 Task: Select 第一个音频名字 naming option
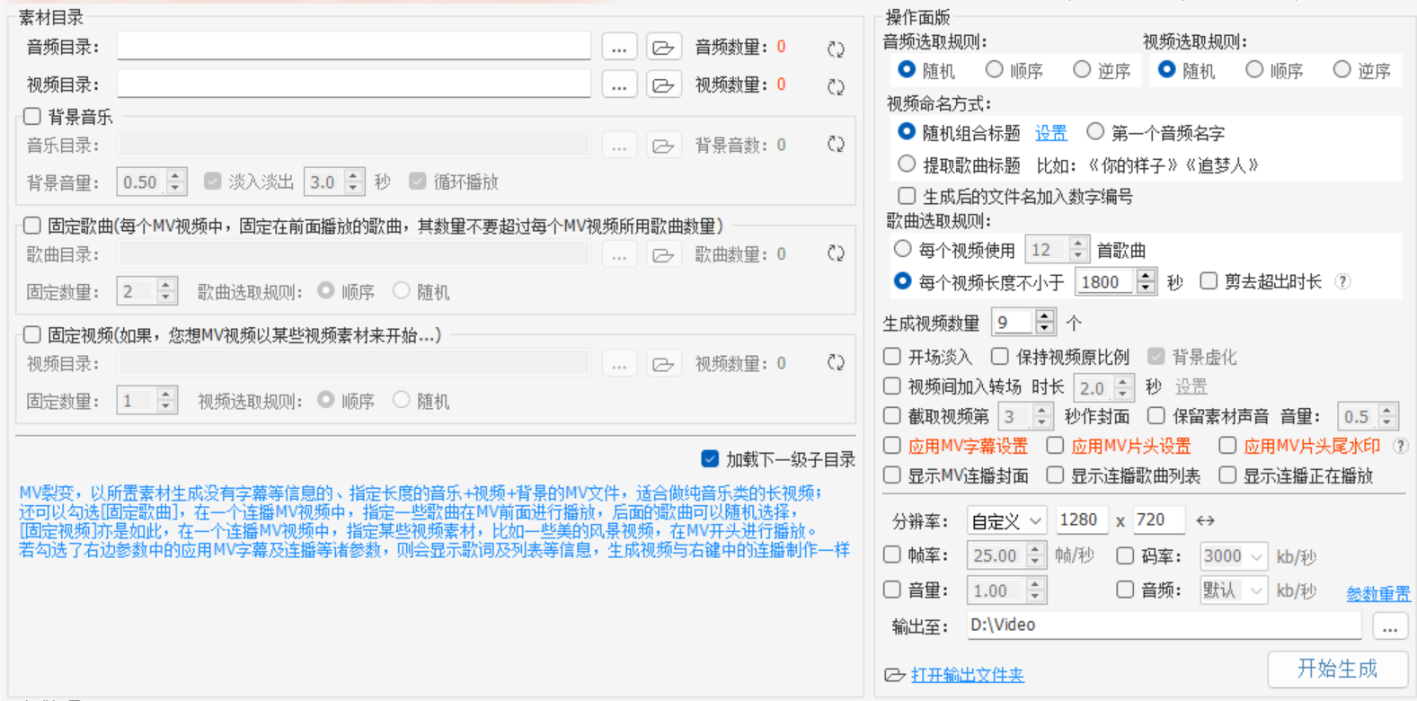(1095, 132)
